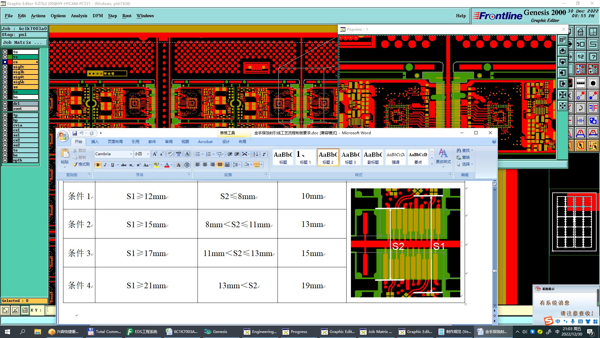The image size is (600, 338).
Task: Open the Cambria font name dropdown
Action: [131, 154]
